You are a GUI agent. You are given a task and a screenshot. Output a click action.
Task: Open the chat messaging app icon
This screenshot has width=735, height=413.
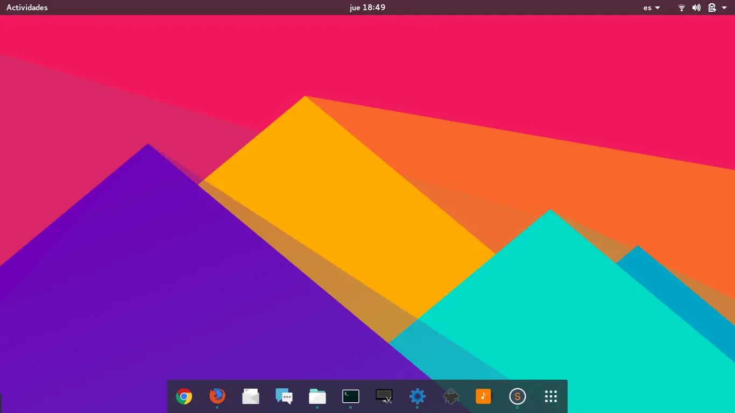(284, 396)
